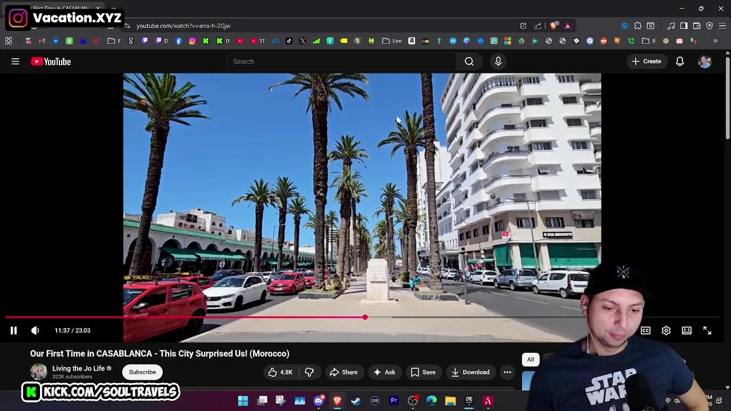Start voice search with the microphone

tap(498, 62)
